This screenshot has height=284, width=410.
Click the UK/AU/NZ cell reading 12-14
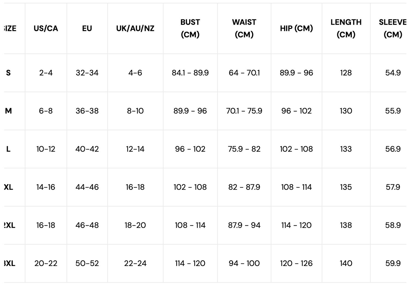pos(135,149)
